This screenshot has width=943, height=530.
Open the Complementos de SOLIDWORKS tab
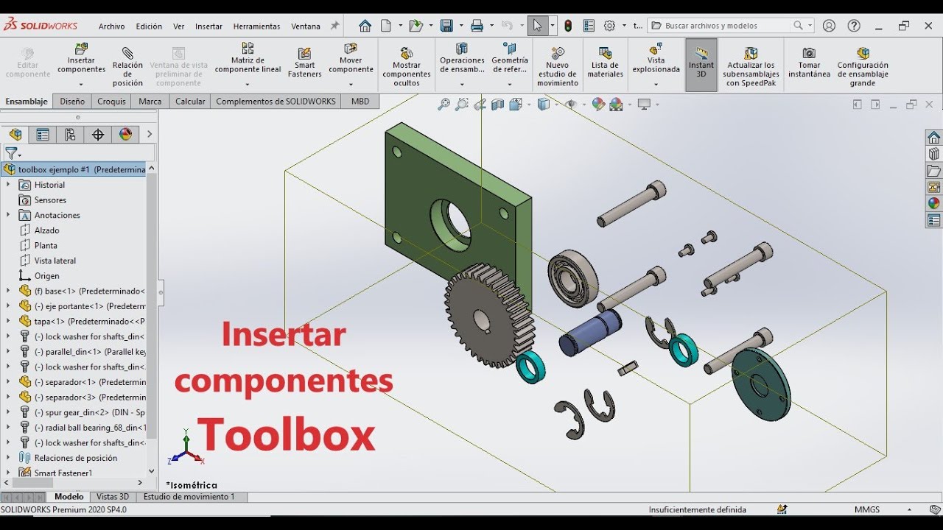point(276,102)
